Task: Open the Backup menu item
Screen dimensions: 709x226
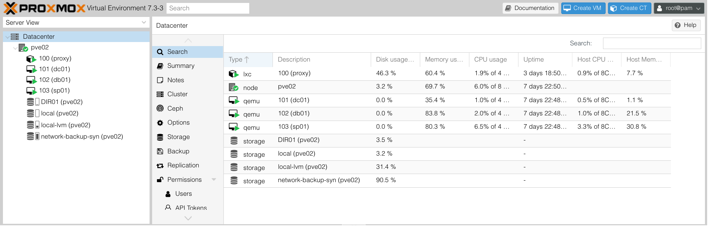Action: [x=188, y=151]
